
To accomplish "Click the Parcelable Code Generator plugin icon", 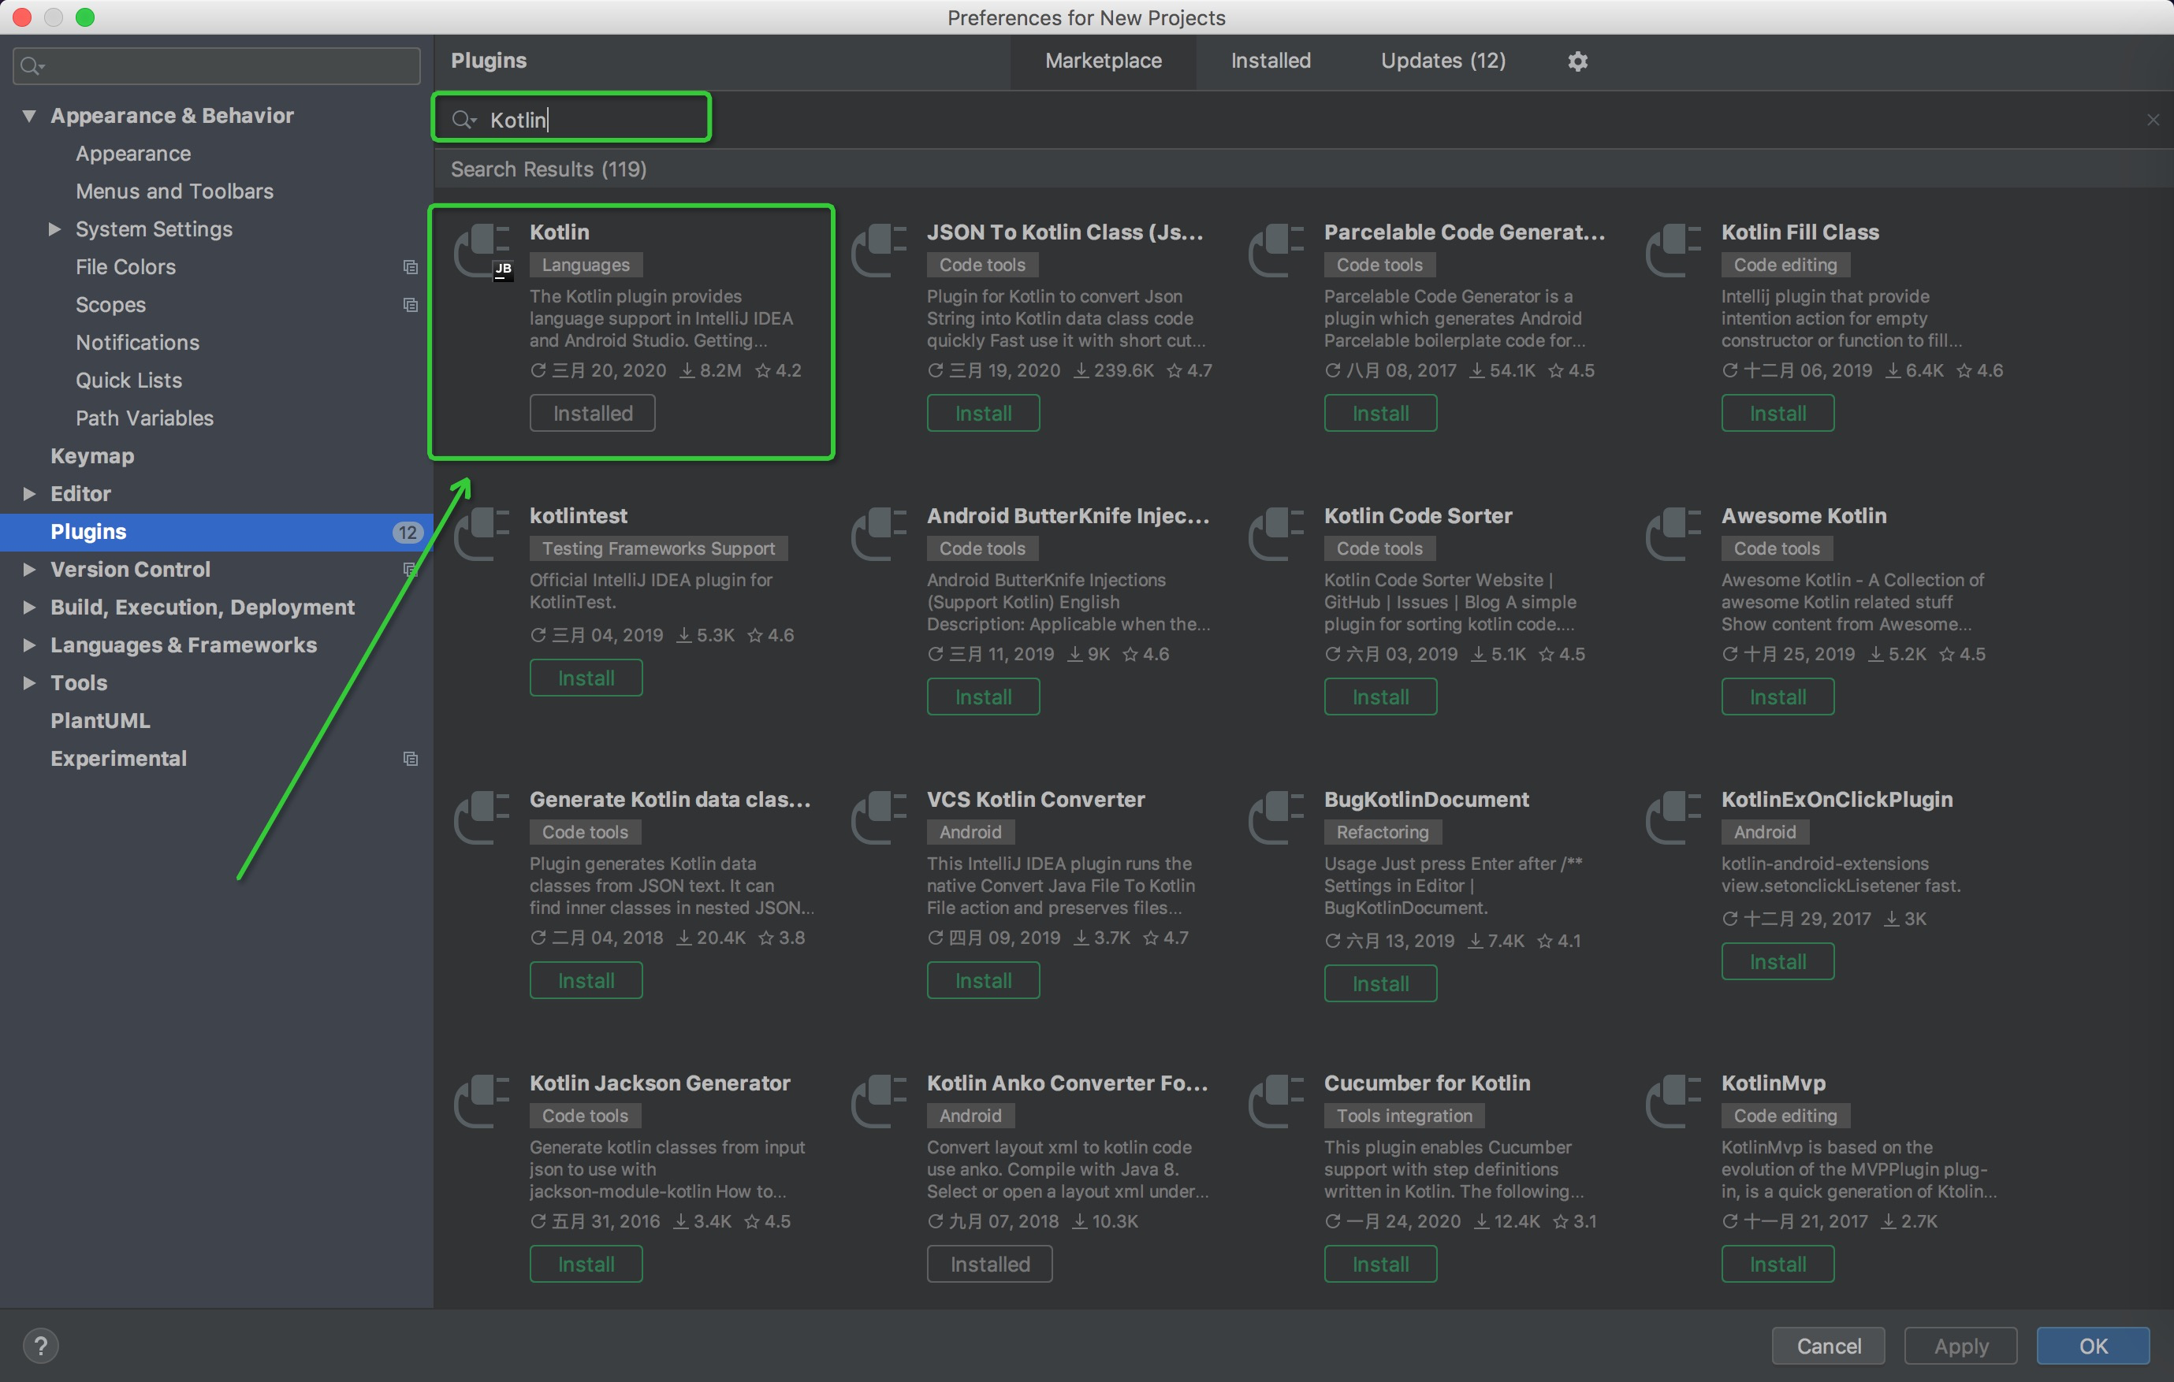I will point(1277,250).
